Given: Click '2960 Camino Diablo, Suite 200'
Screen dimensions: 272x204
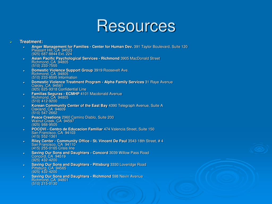Looking at the screenshot, I should tap(88, 117).
